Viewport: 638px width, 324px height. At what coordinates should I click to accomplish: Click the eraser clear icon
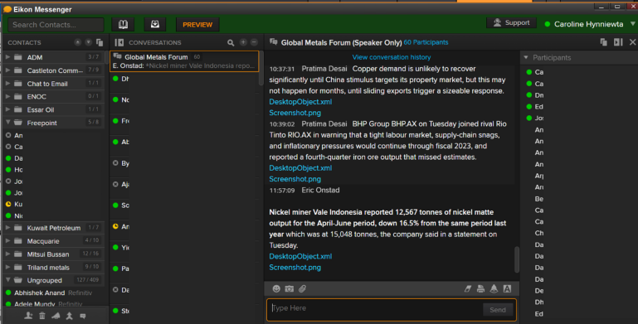click(468, 288)
